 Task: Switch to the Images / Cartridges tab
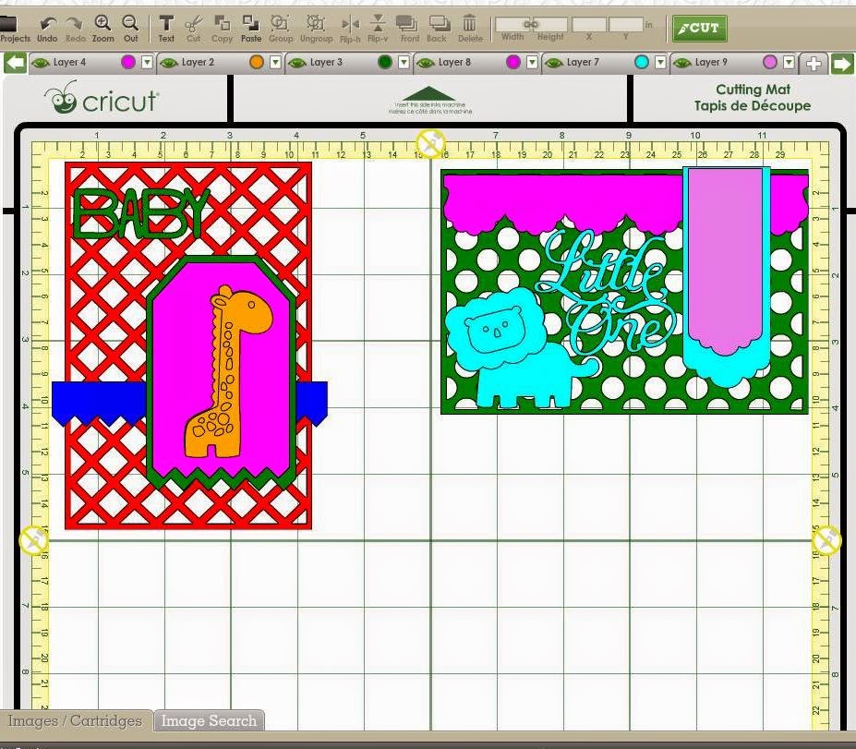click(75, 720)
